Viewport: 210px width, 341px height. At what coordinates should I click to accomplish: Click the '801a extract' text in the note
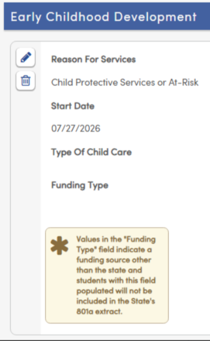(100, 311)
